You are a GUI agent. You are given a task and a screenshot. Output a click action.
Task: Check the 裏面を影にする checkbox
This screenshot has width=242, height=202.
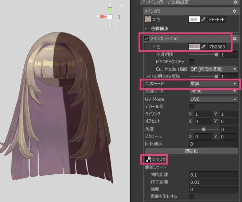[192, 197]
